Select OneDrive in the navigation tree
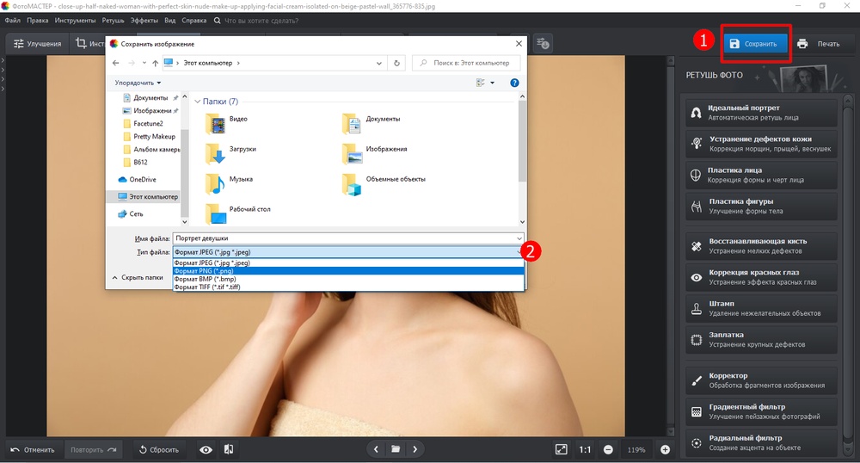Viewport: 860px width, 463px height. (x=143, y=179)
